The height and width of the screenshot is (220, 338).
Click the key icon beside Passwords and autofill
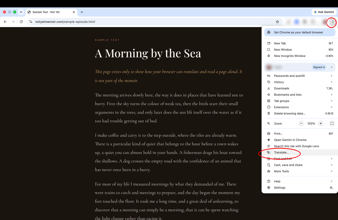click(269, 76)
